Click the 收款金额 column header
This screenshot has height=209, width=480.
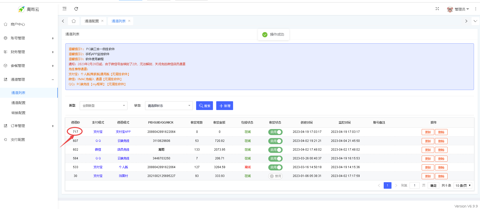pos(219,123)
